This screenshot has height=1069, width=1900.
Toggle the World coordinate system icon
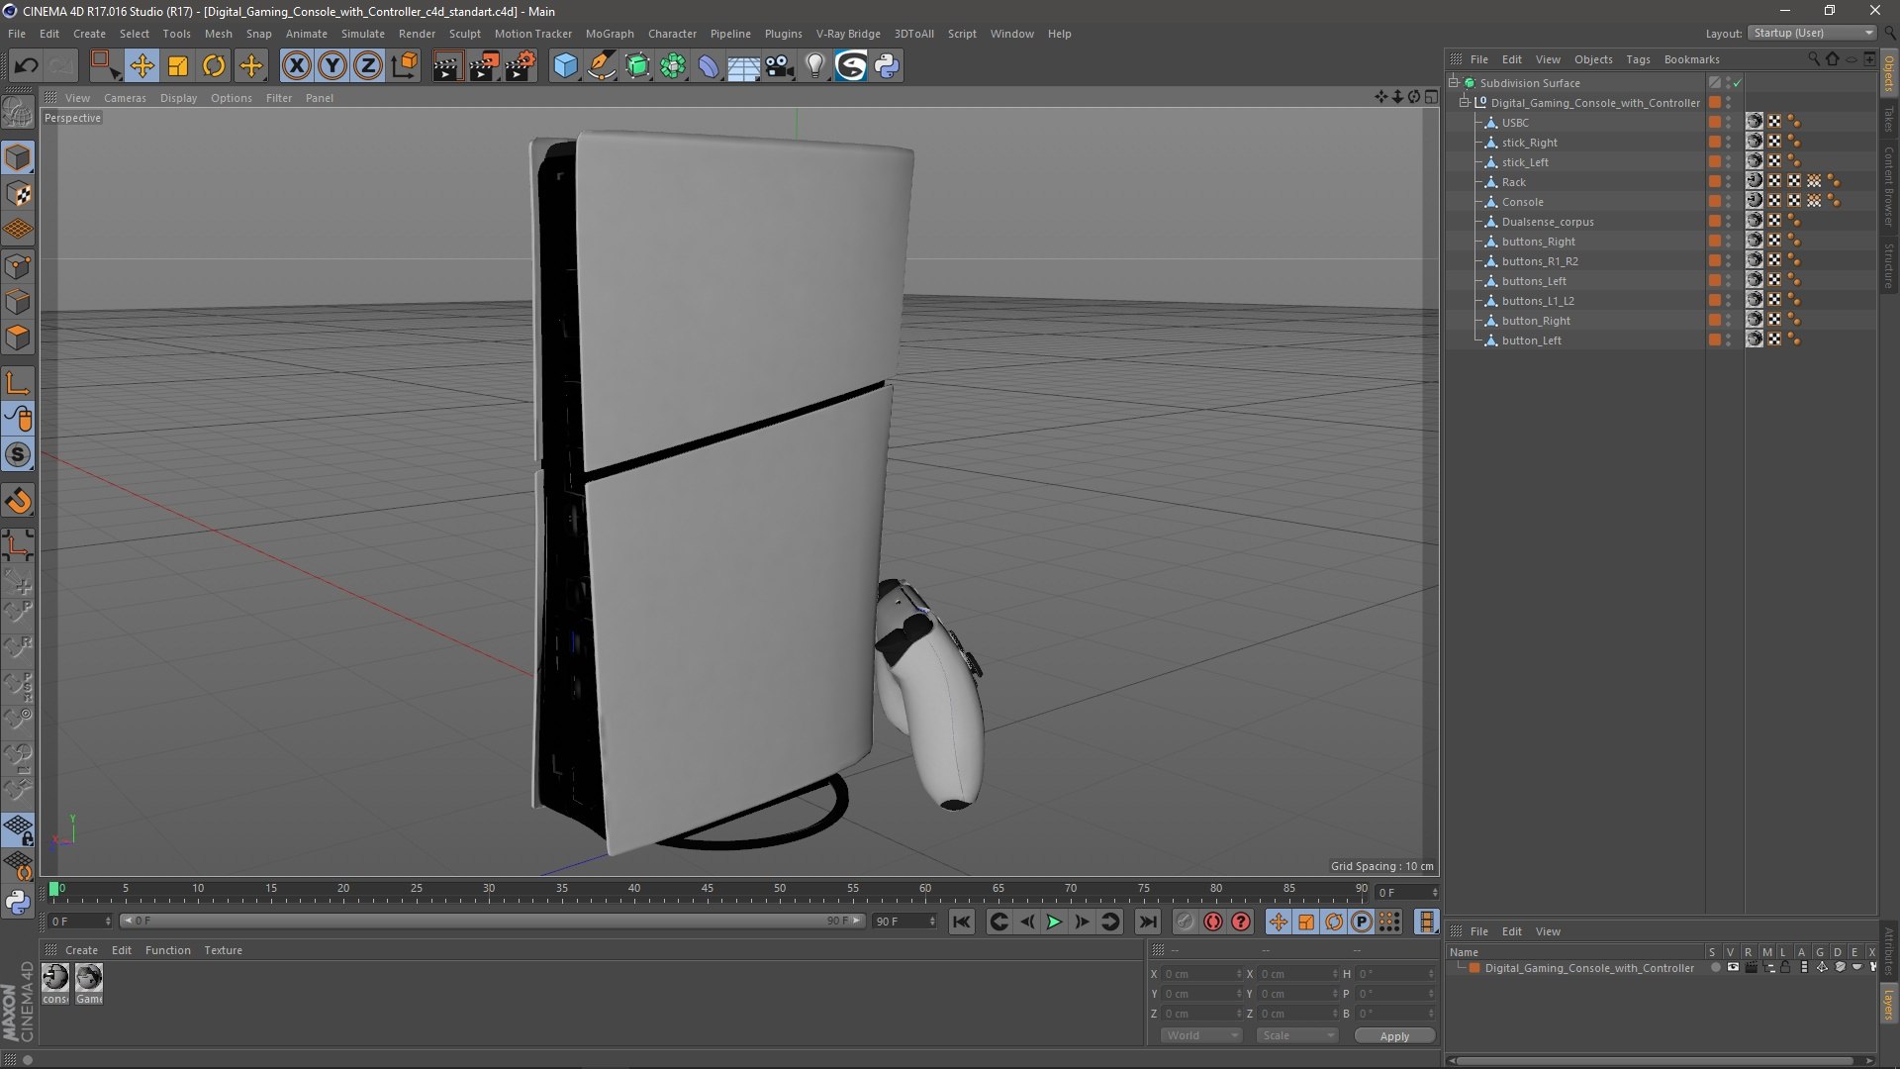404,66
